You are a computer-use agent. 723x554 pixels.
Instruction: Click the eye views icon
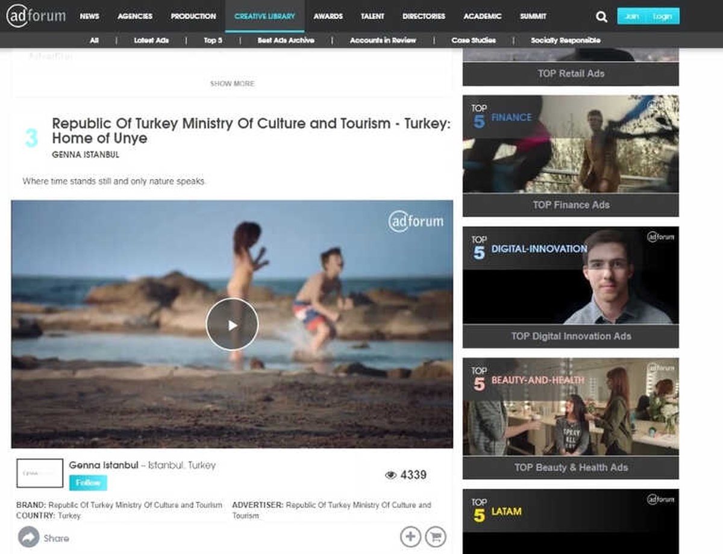pos(390,475)
